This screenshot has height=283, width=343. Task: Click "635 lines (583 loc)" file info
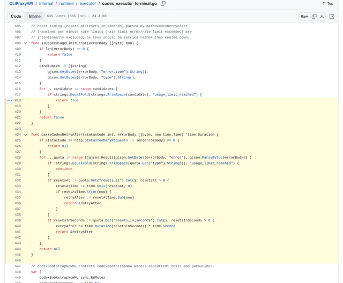[66, 16]
